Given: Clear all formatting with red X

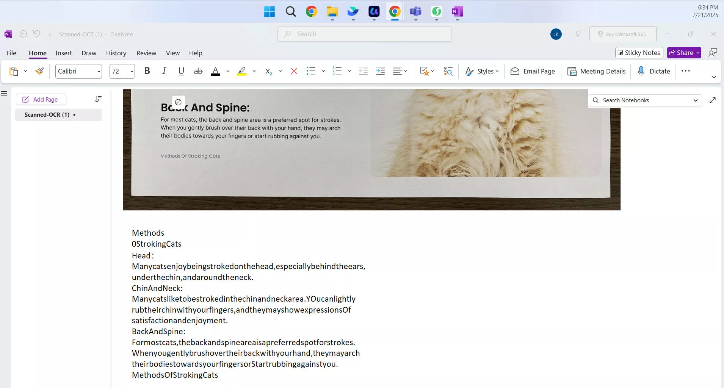Looking at the screenshot, I should [x=294, y=71].
